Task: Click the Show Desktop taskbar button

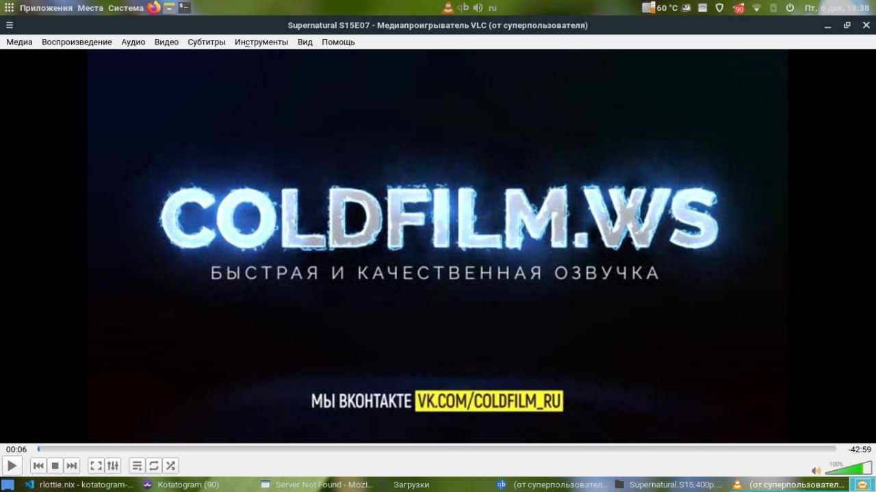Action: tap(8, 484)
